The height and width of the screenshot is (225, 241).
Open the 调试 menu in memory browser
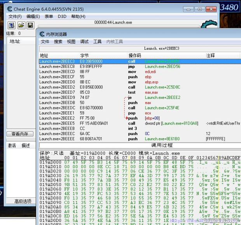click(x=84, y=42)
